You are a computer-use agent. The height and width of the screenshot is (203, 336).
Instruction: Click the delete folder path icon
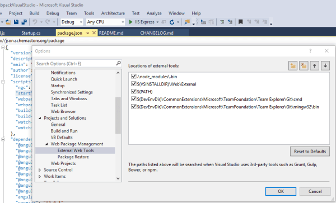click(x=304, y=65)
